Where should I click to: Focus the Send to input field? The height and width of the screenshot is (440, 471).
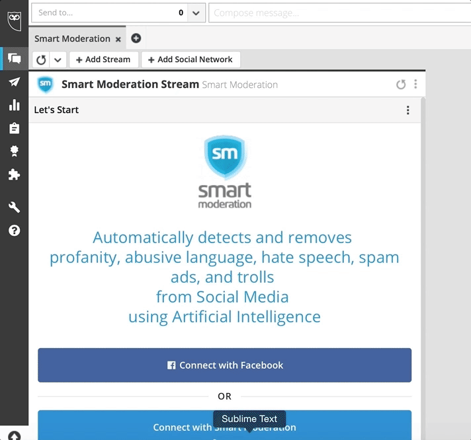pyautogui.click(x=110, y=13)
